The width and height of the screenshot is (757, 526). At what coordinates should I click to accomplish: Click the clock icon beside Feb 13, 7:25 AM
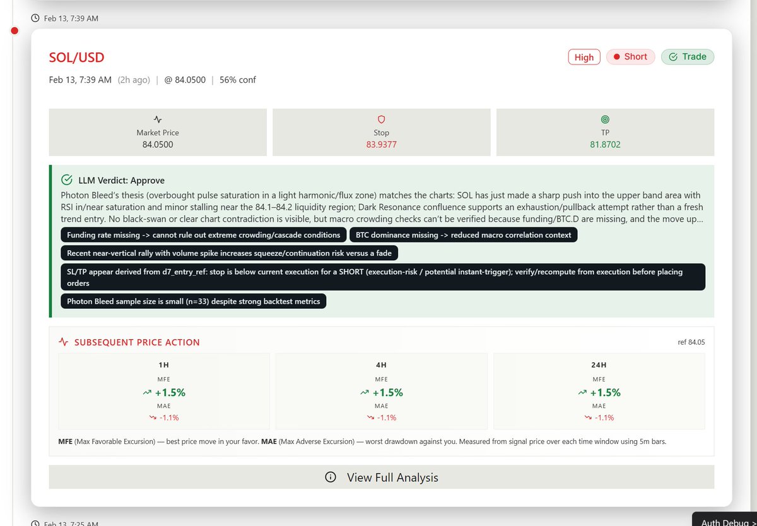[35, 523]
